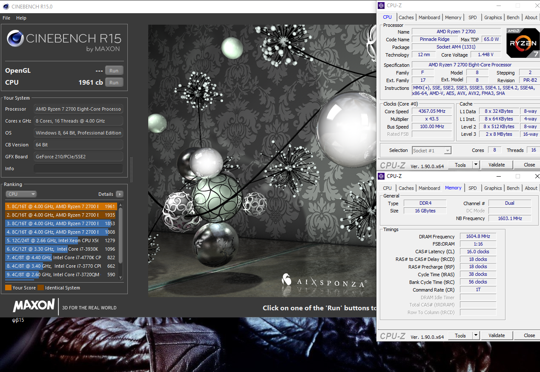Select the Core i7-3770 ranking row
Image resolution: width=540 pixels, height=372 pixels.
(61, 266)
